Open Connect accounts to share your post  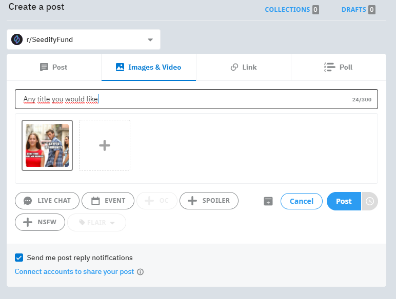[74, 271]
